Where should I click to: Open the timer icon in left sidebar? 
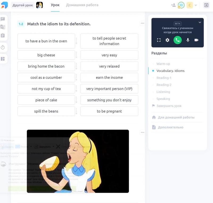click(3, 47)
